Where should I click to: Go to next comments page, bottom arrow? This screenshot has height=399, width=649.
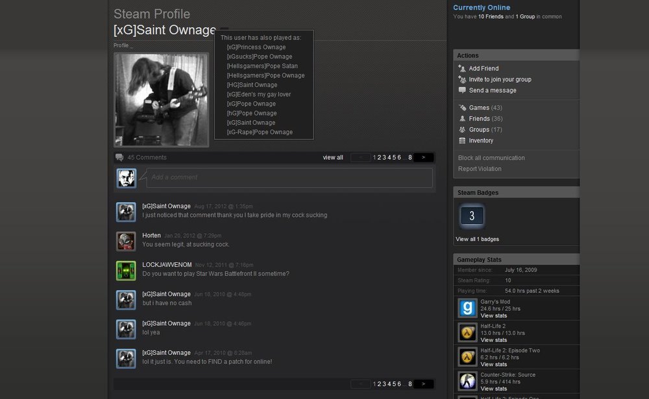(423, 384)
